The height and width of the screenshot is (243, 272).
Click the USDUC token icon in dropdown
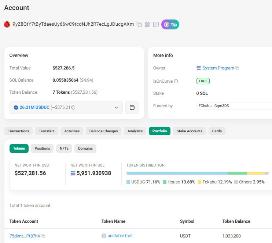(16, 107)
